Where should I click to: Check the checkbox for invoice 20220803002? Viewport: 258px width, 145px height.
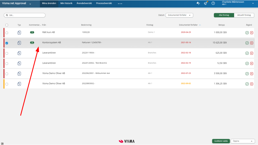coord(7,84)
